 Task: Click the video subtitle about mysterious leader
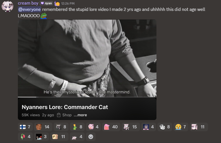click(x=87, y=92)
